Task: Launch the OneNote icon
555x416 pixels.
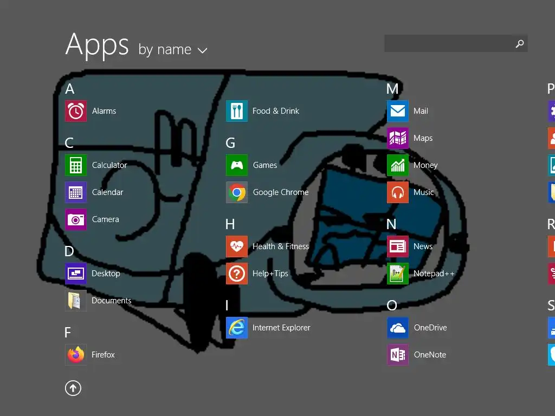Action: [x=398, y=355]
